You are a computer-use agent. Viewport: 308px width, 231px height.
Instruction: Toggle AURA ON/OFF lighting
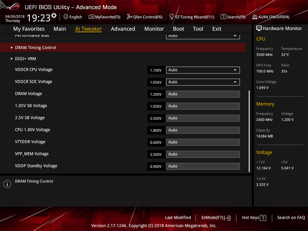click(271, 17)
